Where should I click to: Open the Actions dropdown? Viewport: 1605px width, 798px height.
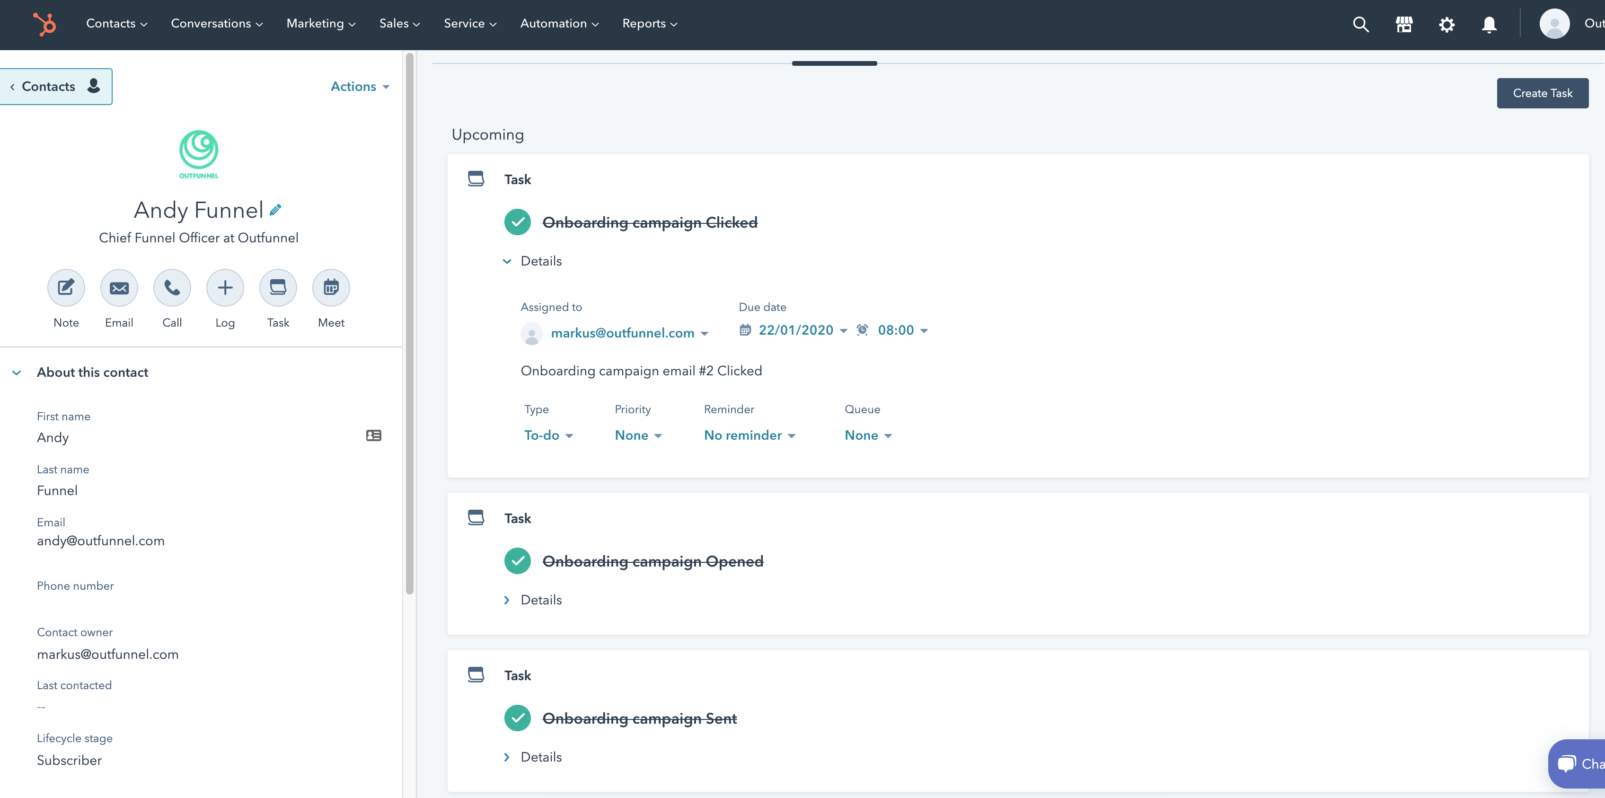(x=360, y=87)
